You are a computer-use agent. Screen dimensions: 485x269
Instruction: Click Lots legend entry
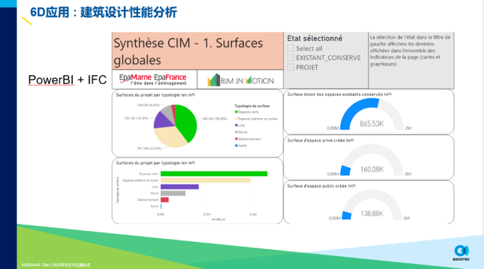click(240, 125)
